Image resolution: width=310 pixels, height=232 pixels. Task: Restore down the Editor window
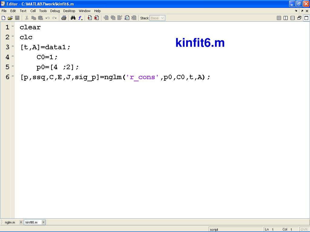pos(299,4)
